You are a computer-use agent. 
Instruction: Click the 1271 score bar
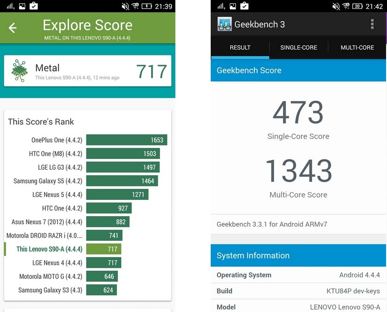pos(117,194)
